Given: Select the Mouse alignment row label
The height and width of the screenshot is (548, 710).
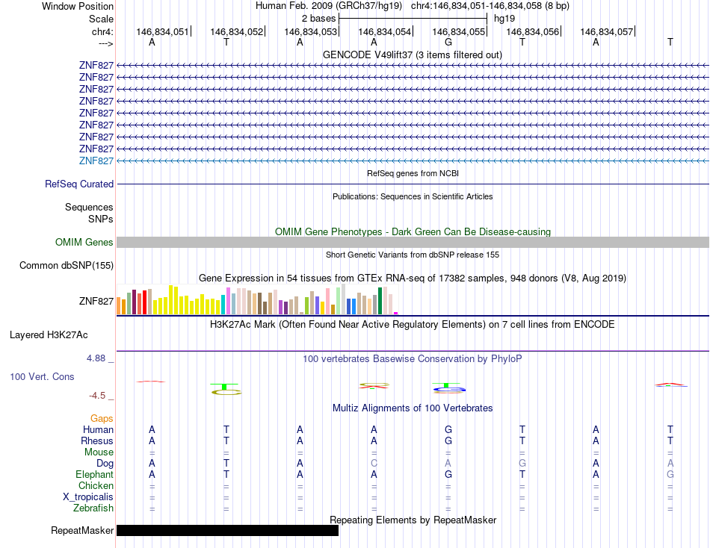Looking at the screenshot, I should pos(99,452).
